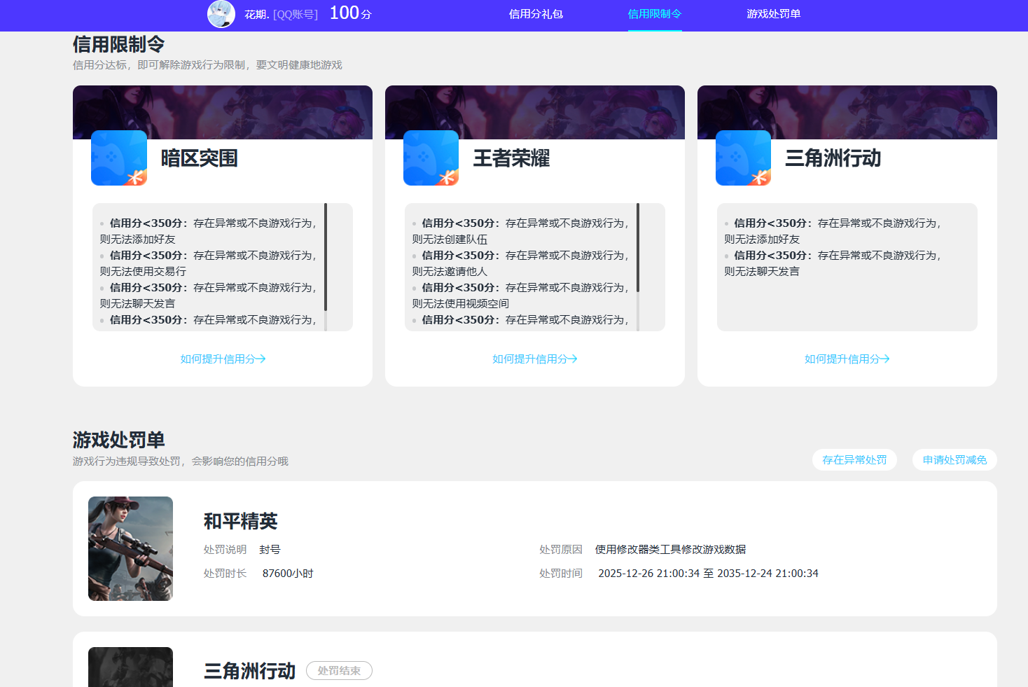Click the 存在异常处罚 button
This screenshot has height=687, width=1028.
click(x=854, y=460)
